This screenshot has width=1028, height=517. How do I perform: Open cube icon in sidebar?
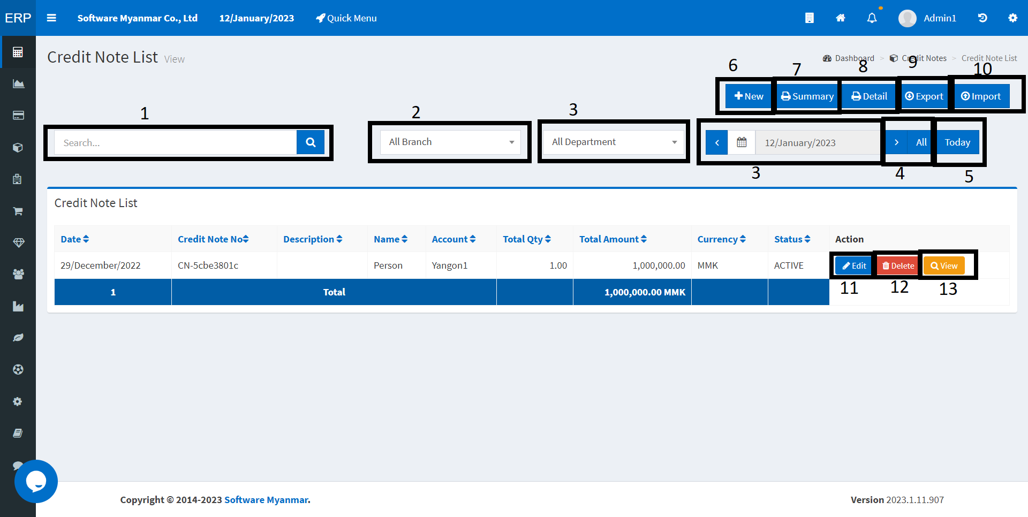pos(18,147)
